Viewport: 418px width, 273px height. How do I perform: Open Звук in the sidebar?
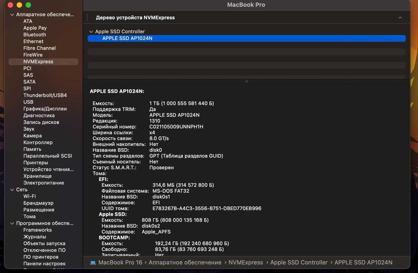[29, 129]
